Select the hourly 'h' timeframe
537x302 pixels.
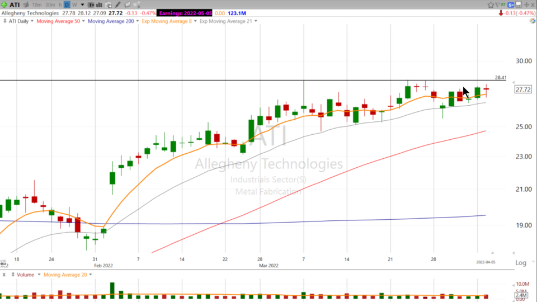(x=60, y=5)
